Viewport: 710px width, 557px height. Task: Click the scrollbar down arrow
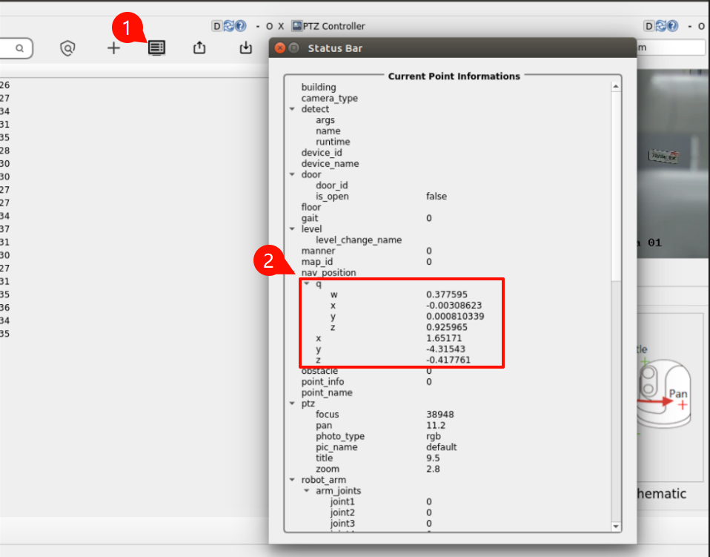click(616, 526)
